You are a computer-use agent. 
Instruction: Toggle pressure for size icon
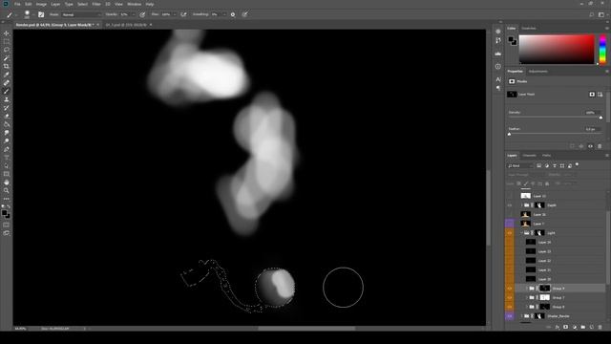[245, 14]
